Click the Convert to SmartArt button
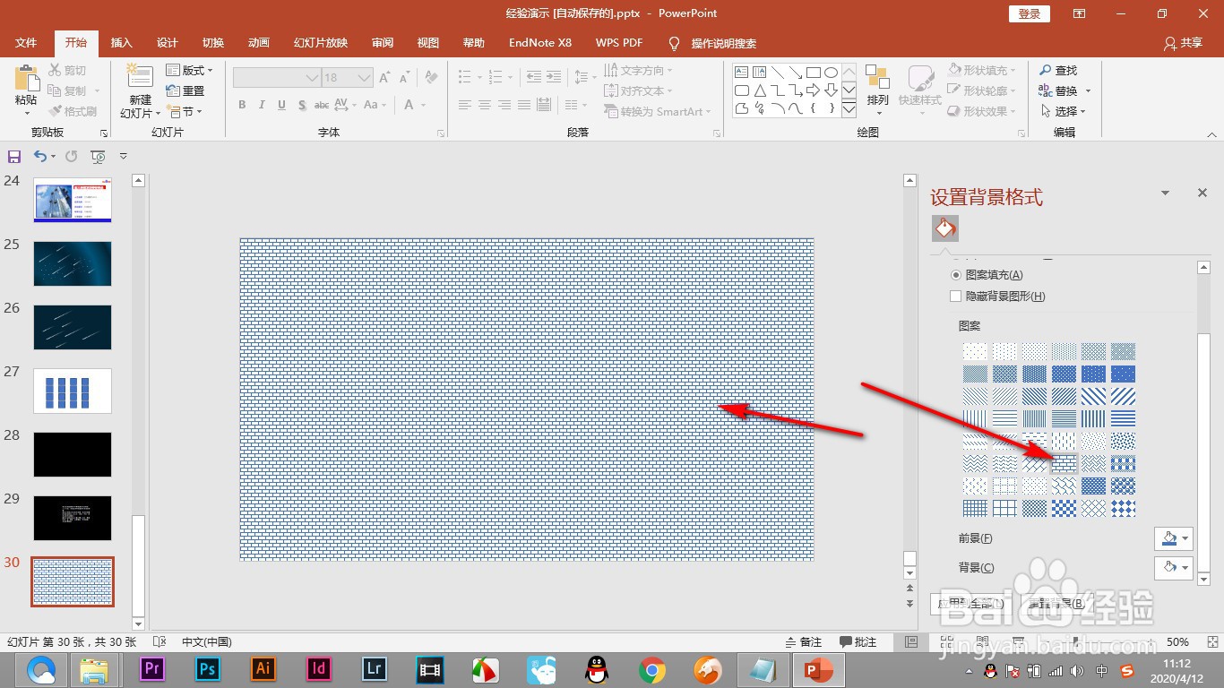 click(x=657, y=111)
